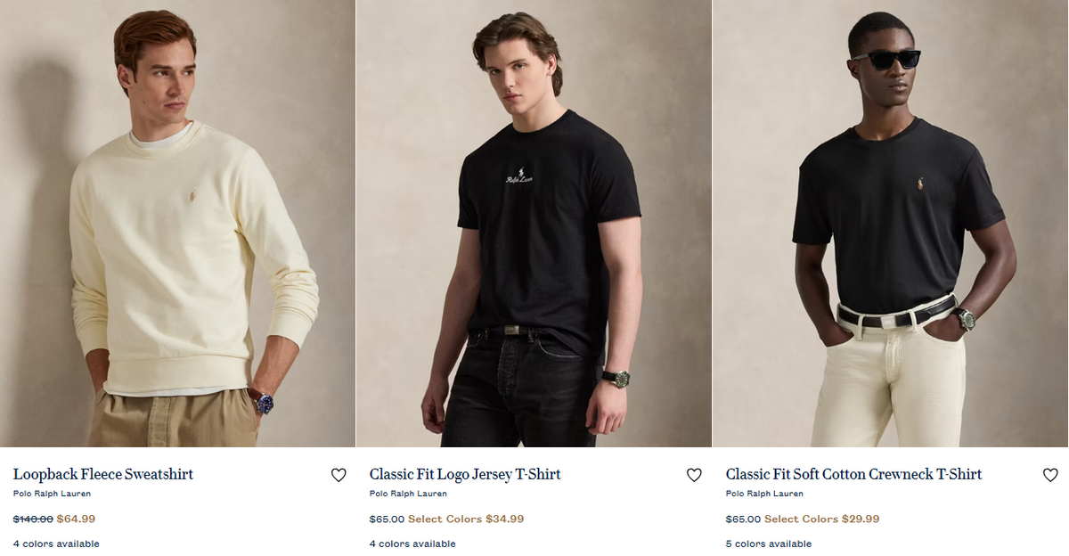
Task: Click Polo Ralph Lauren brand under the sweatshirt
Action: [52, 494]
